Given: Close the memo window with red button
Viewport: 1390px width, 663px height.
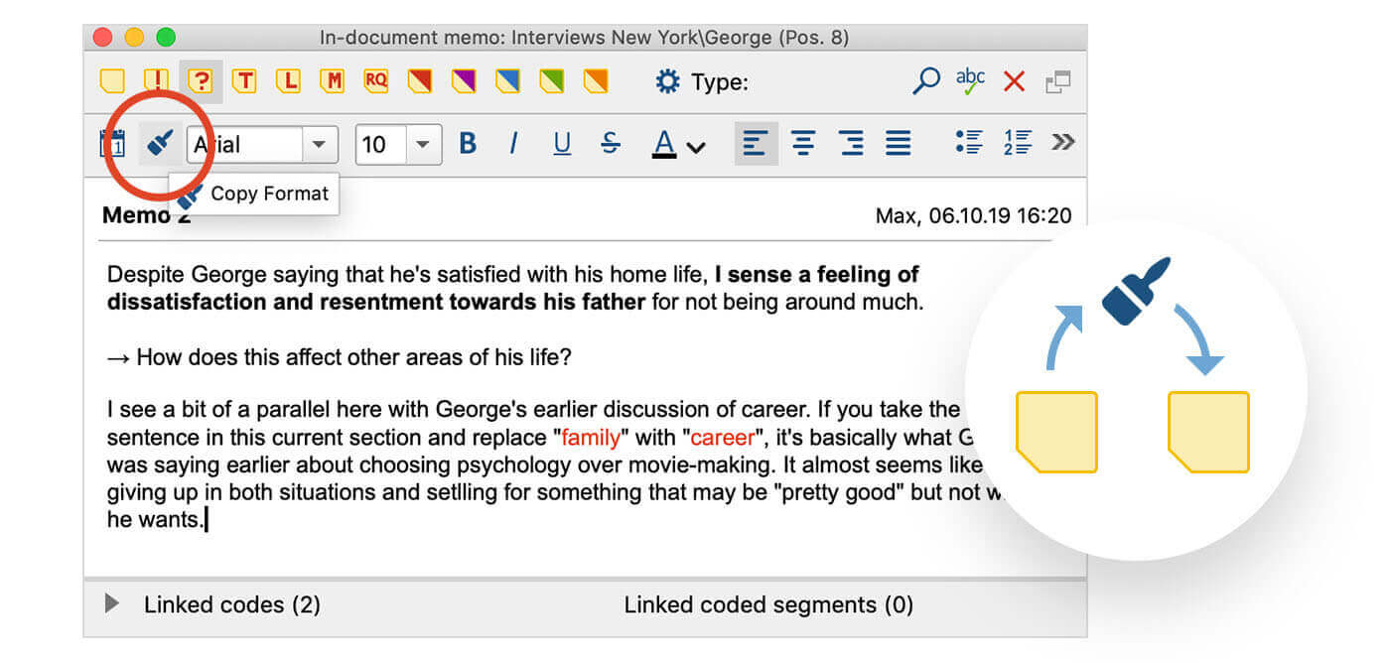Looking at the screenshot, I should pos(102,38).
